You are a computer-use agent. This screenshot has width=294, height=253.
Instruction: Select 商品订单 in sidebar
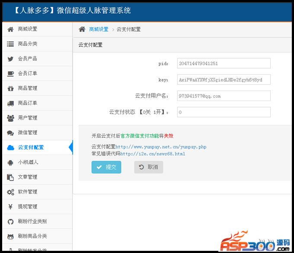[38, 103]
